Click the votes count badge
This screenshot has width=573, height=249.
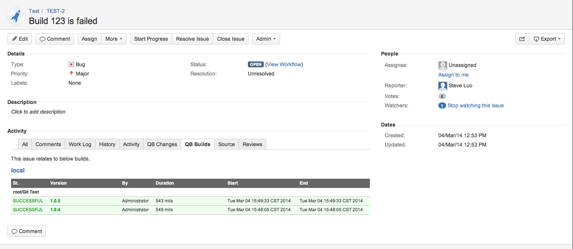442,96
